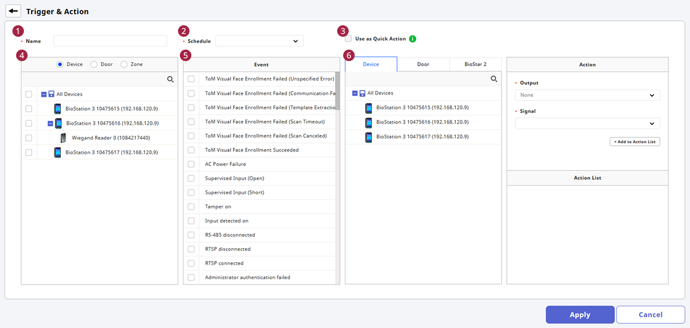
Task: Click Add to Action List button
Action: pos(635,142)
